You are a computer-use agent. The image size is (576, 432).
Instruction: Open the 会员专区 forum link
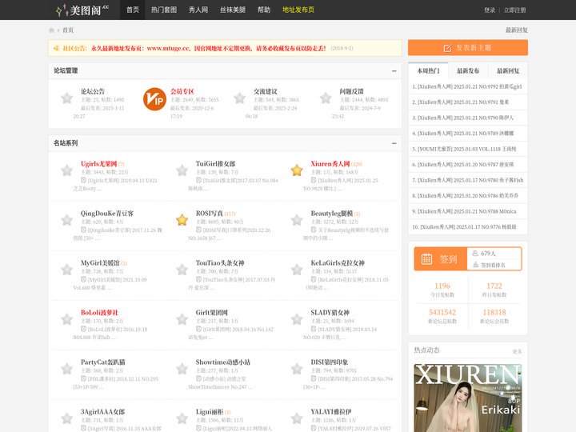pos(182,91)
